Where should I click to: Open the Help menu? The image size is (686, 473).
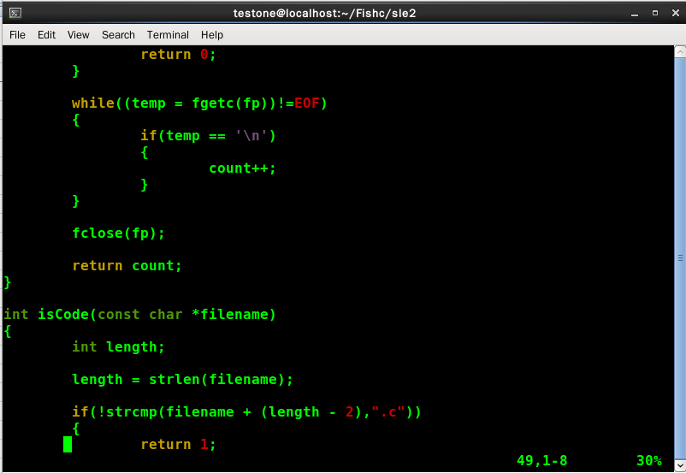tap(212, 35)
